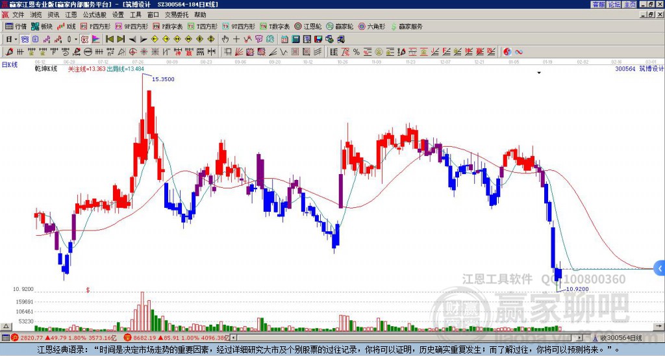Click the small black triangle chart marker
The height and width of the screenshot is (356, 665).
pos(539,73)
